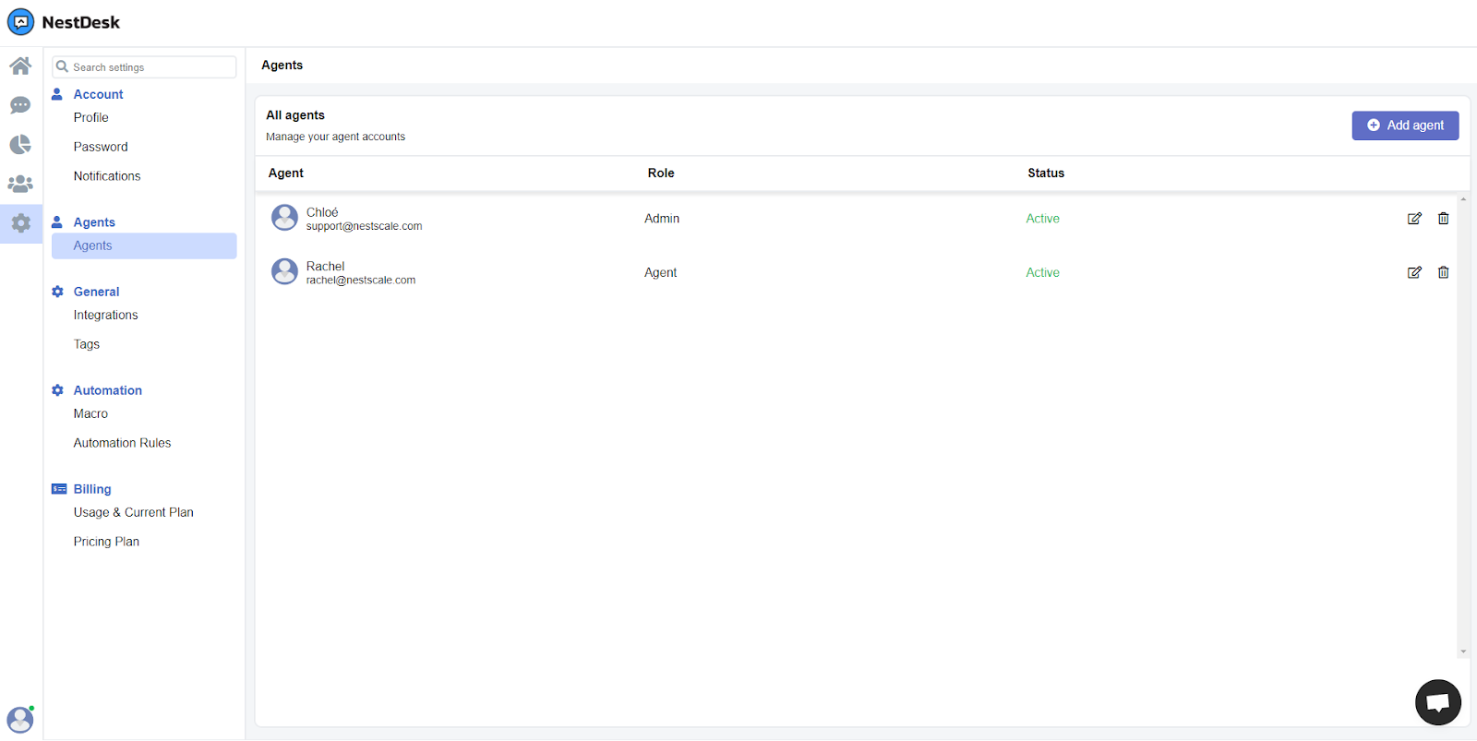Viewport: 1477px width, 741px height.
Task: Click Chloé's Active status
Action: [x=1042, y=219]
